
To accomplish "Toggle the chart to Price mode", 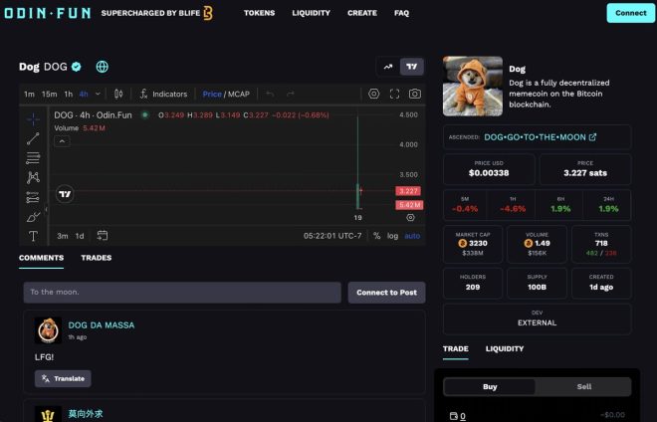I will coord(212,94).
